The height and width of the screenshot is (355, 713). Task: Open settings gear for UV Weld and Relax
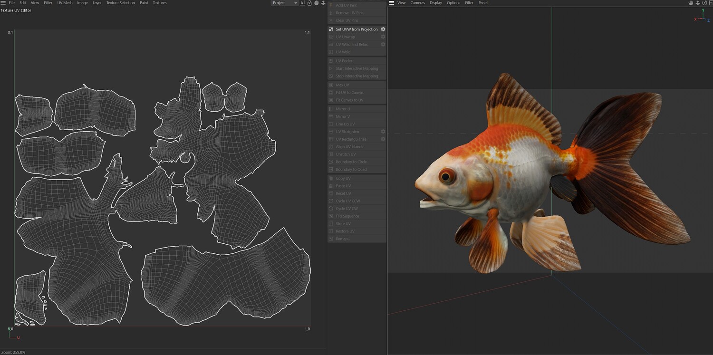(383, 45)
